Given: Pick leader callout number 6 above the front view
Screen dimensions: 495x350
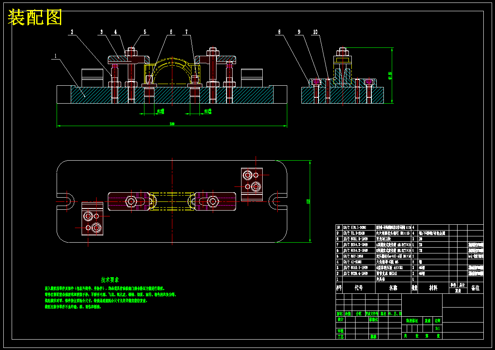Looking at the screenshot, I should 171,32.
